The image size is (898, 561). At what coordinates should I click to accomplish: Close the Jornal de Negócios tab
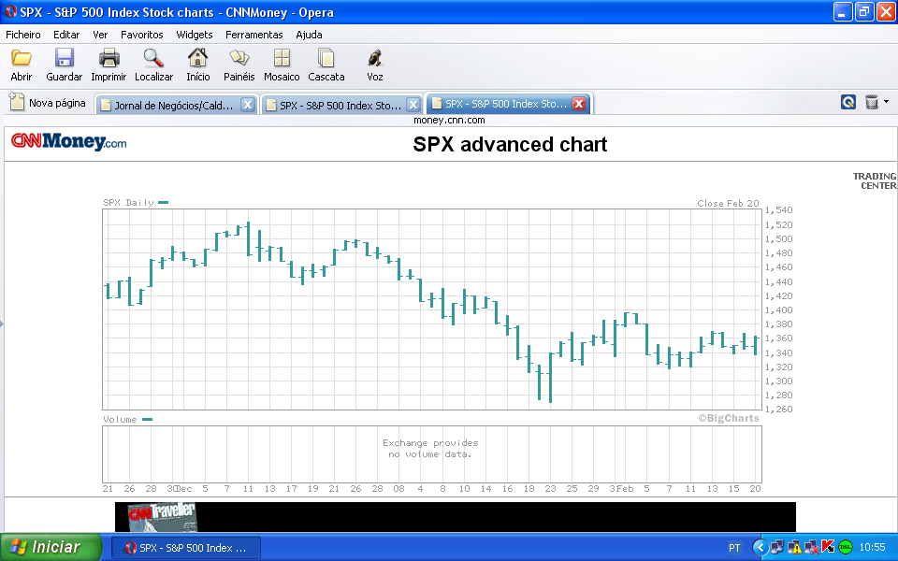pyautogui.click(x=247, y=105)
